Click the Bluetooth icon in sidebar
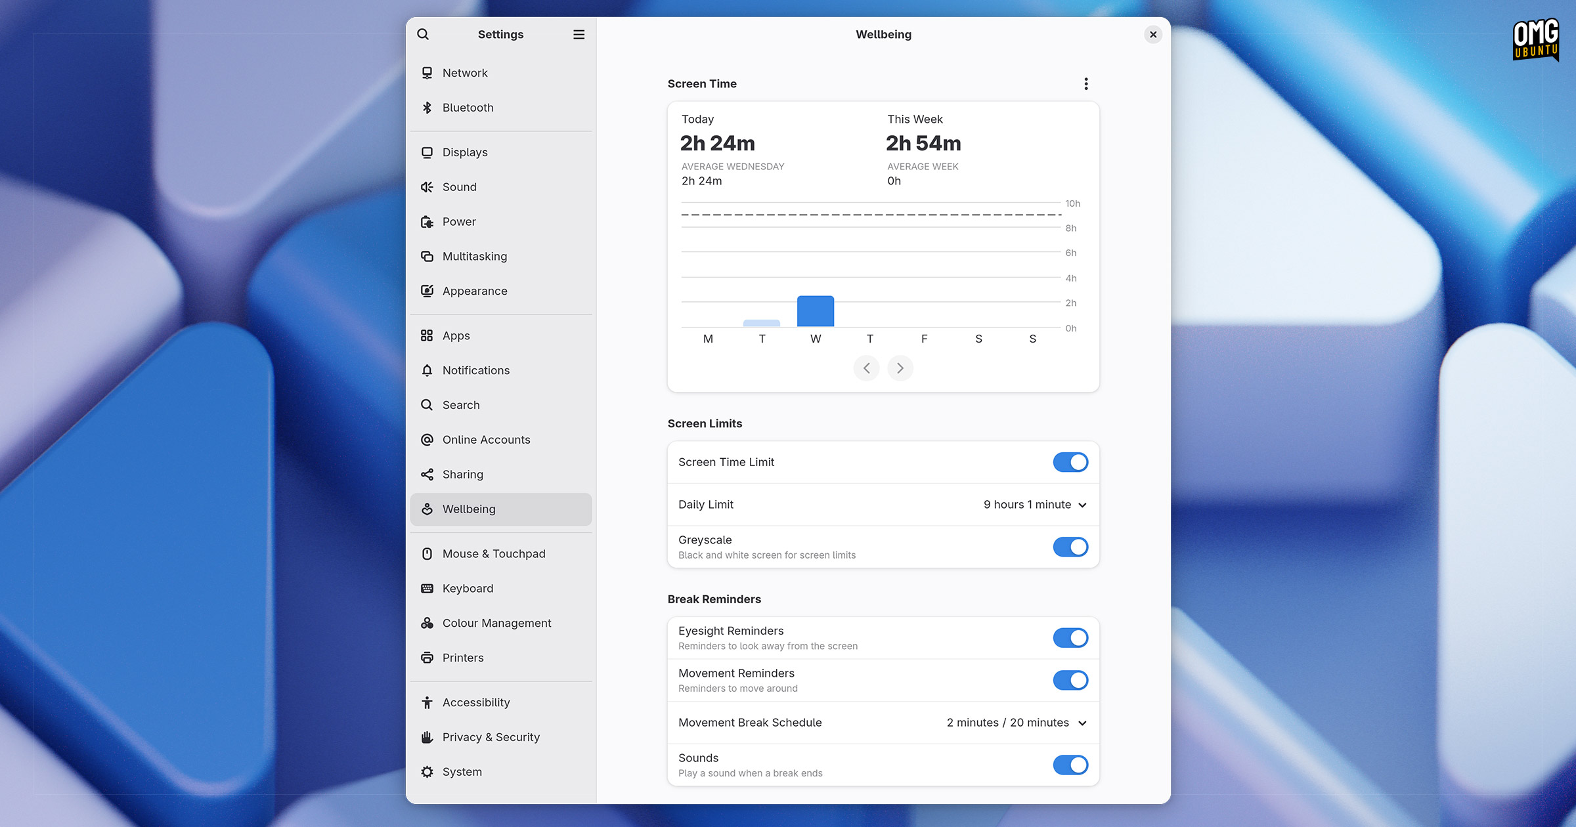1576x827 pixels. (x=427, y=108)
